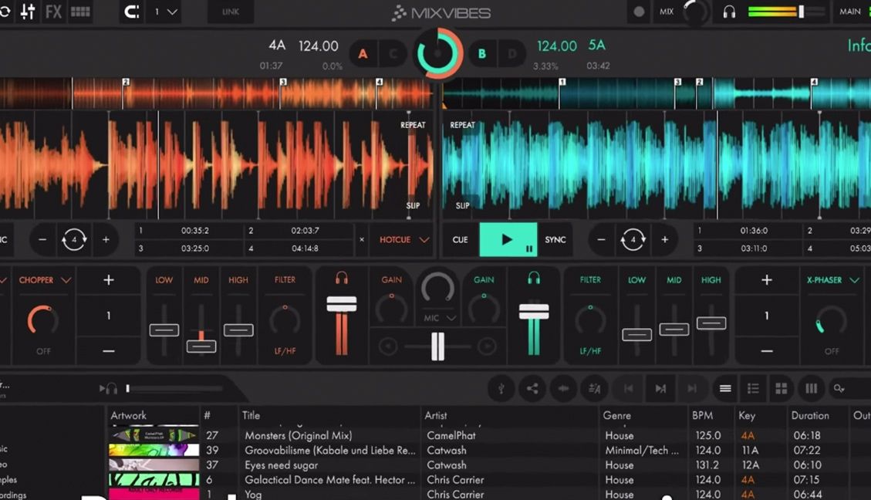Image resolution: width=871 pixels, height=500 pixels.
Task: Increase right effect parameter with plus
Action: (x=767, y=280)
